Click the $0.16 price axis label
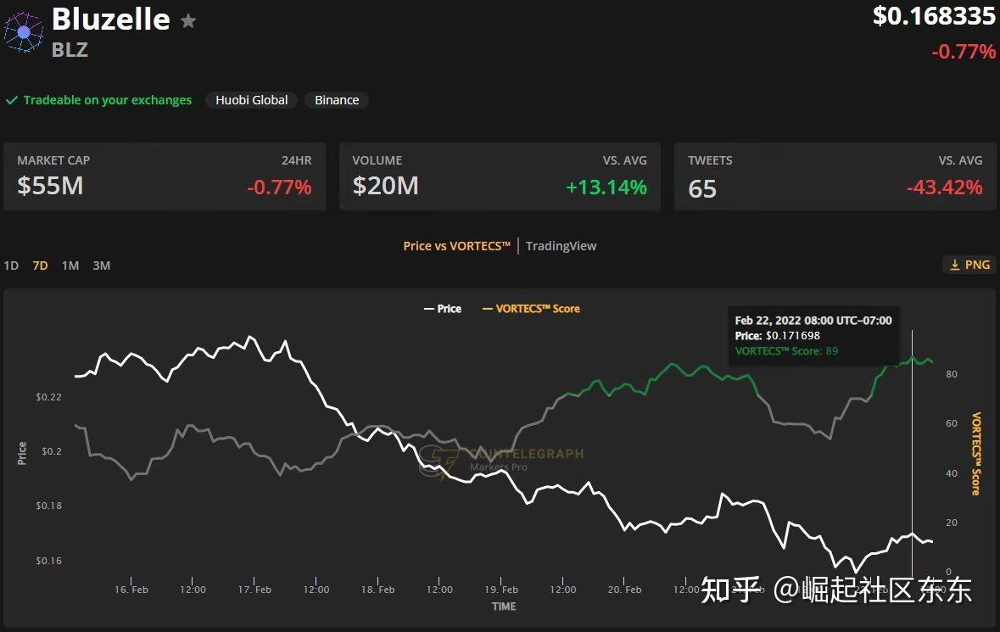 (x=48, y=561)
